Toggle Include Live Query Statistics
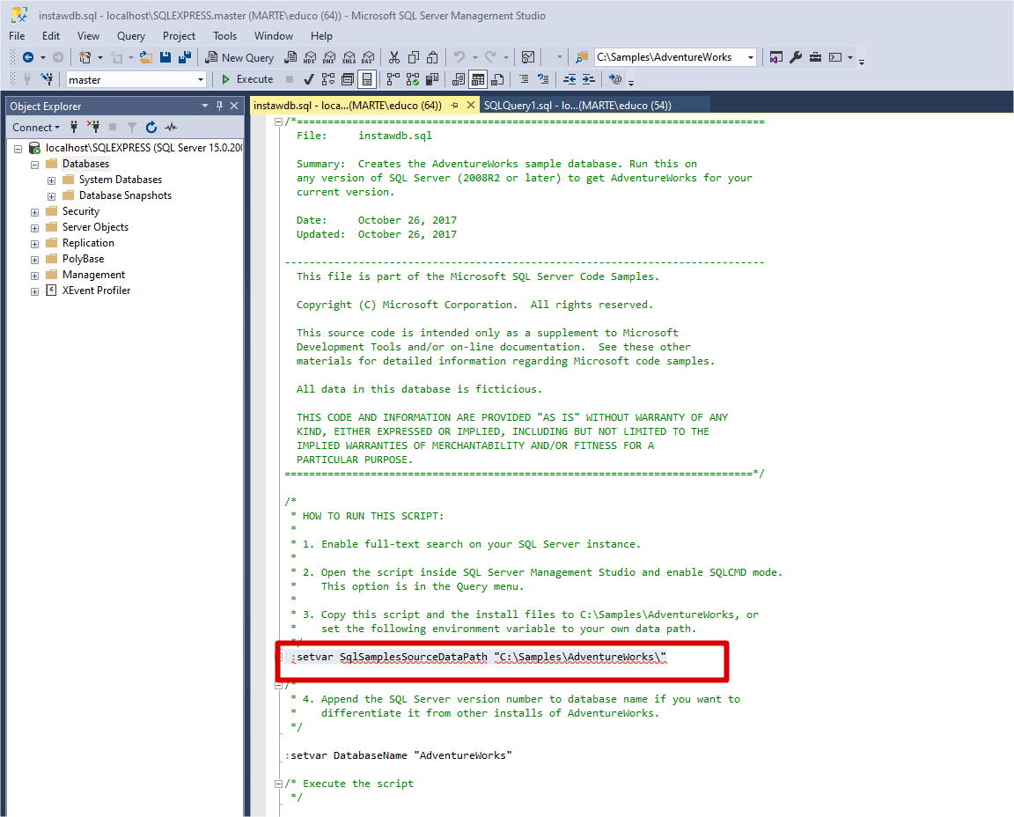Viewport: 1014px width, 817px height. click(413, 79)
